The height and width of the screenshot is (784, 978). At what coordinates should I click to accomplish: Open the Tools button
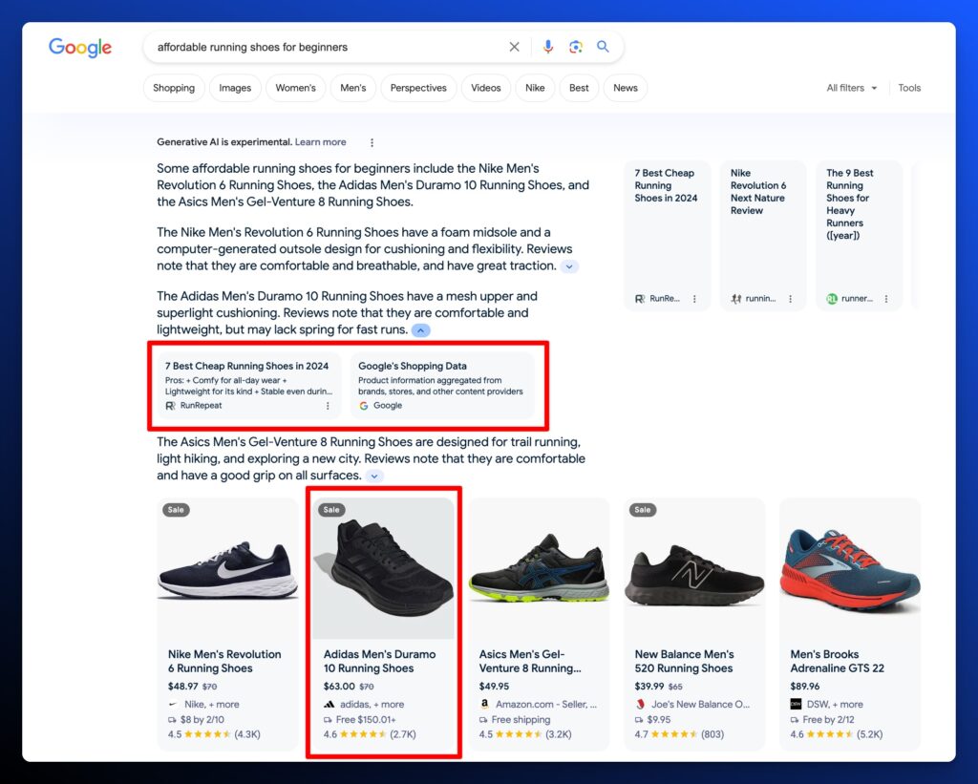[909, 88]
